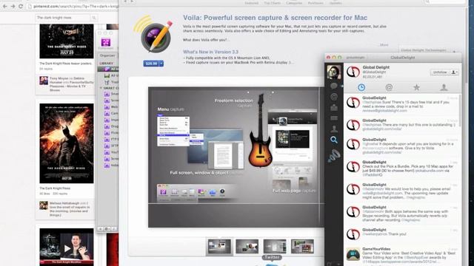Show Global Delight mentions @ profile tab
This screenshot has width=474, height=266.
389,87
